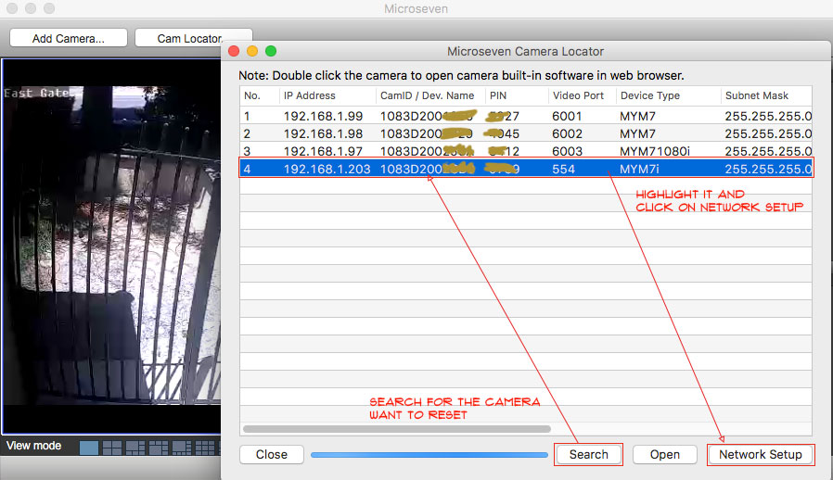833x480 pixels.
Task: Select camera row with IP 192.168.1.99
Action: coord(526,116)
